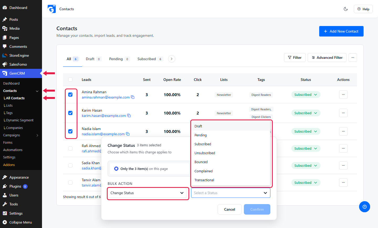The width and height of the screenshot is (378, 228).
Task: Select 'Only the 3 item(s)' radio option
Action: pos(116,169)
